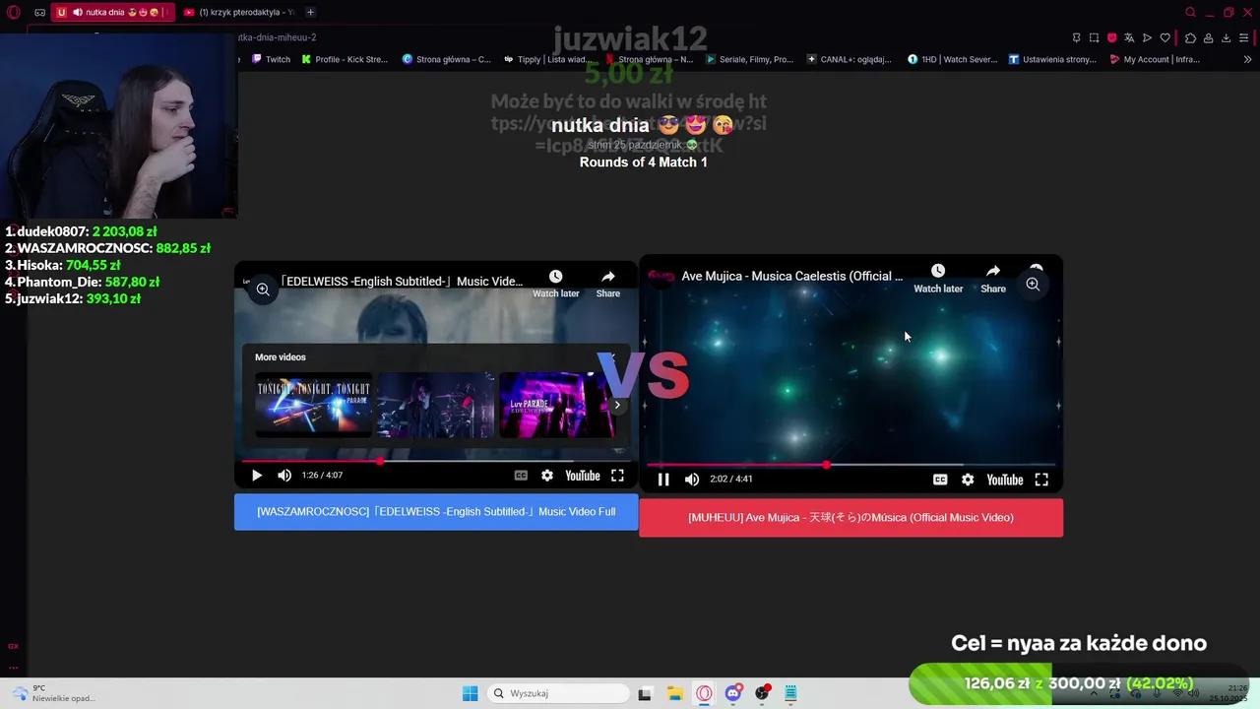Expand the bookmarks bar overflow chevron

(1248, 59)
